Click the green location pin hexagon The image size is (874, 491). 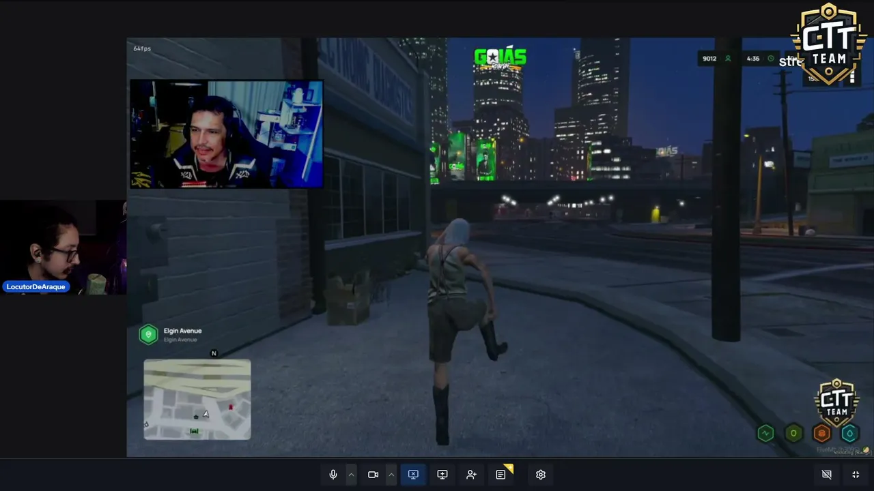click(x=149, y=334)
